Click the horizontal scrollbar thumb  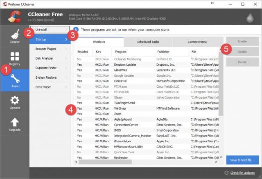pos(105,162)
